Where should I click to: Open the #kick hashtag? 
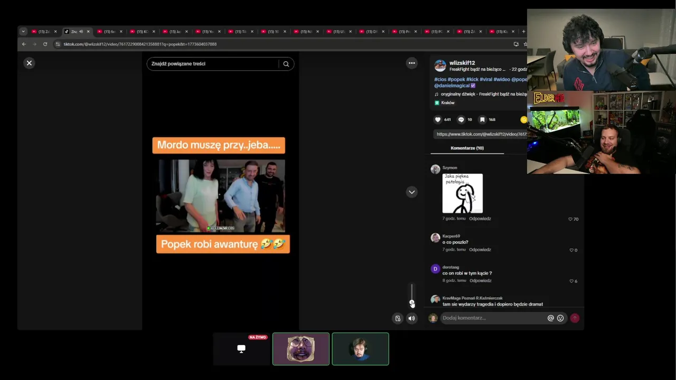pyautogui.click(x=472, y=79)
